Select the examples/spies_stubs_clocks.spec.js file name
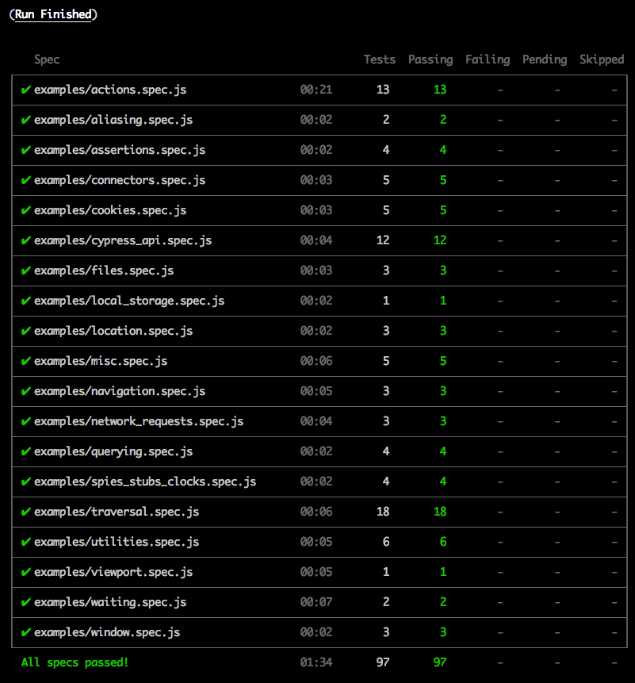The width and height of the screenshot is (635, 683). [x=145, y=482]
